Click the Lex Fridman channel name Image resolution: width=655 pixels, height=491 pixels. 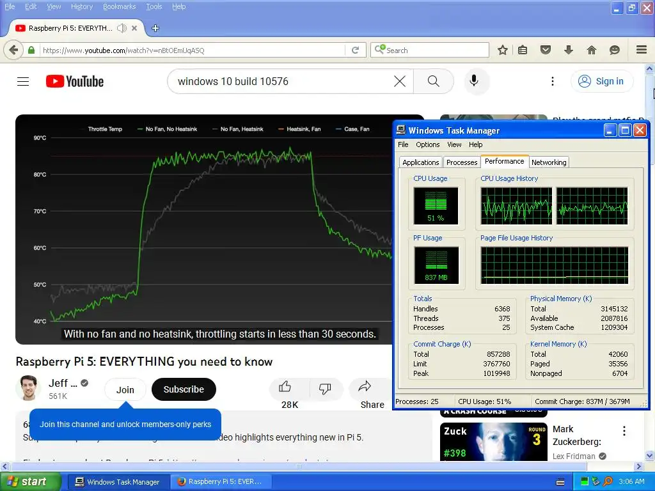[x=574, y=456]
